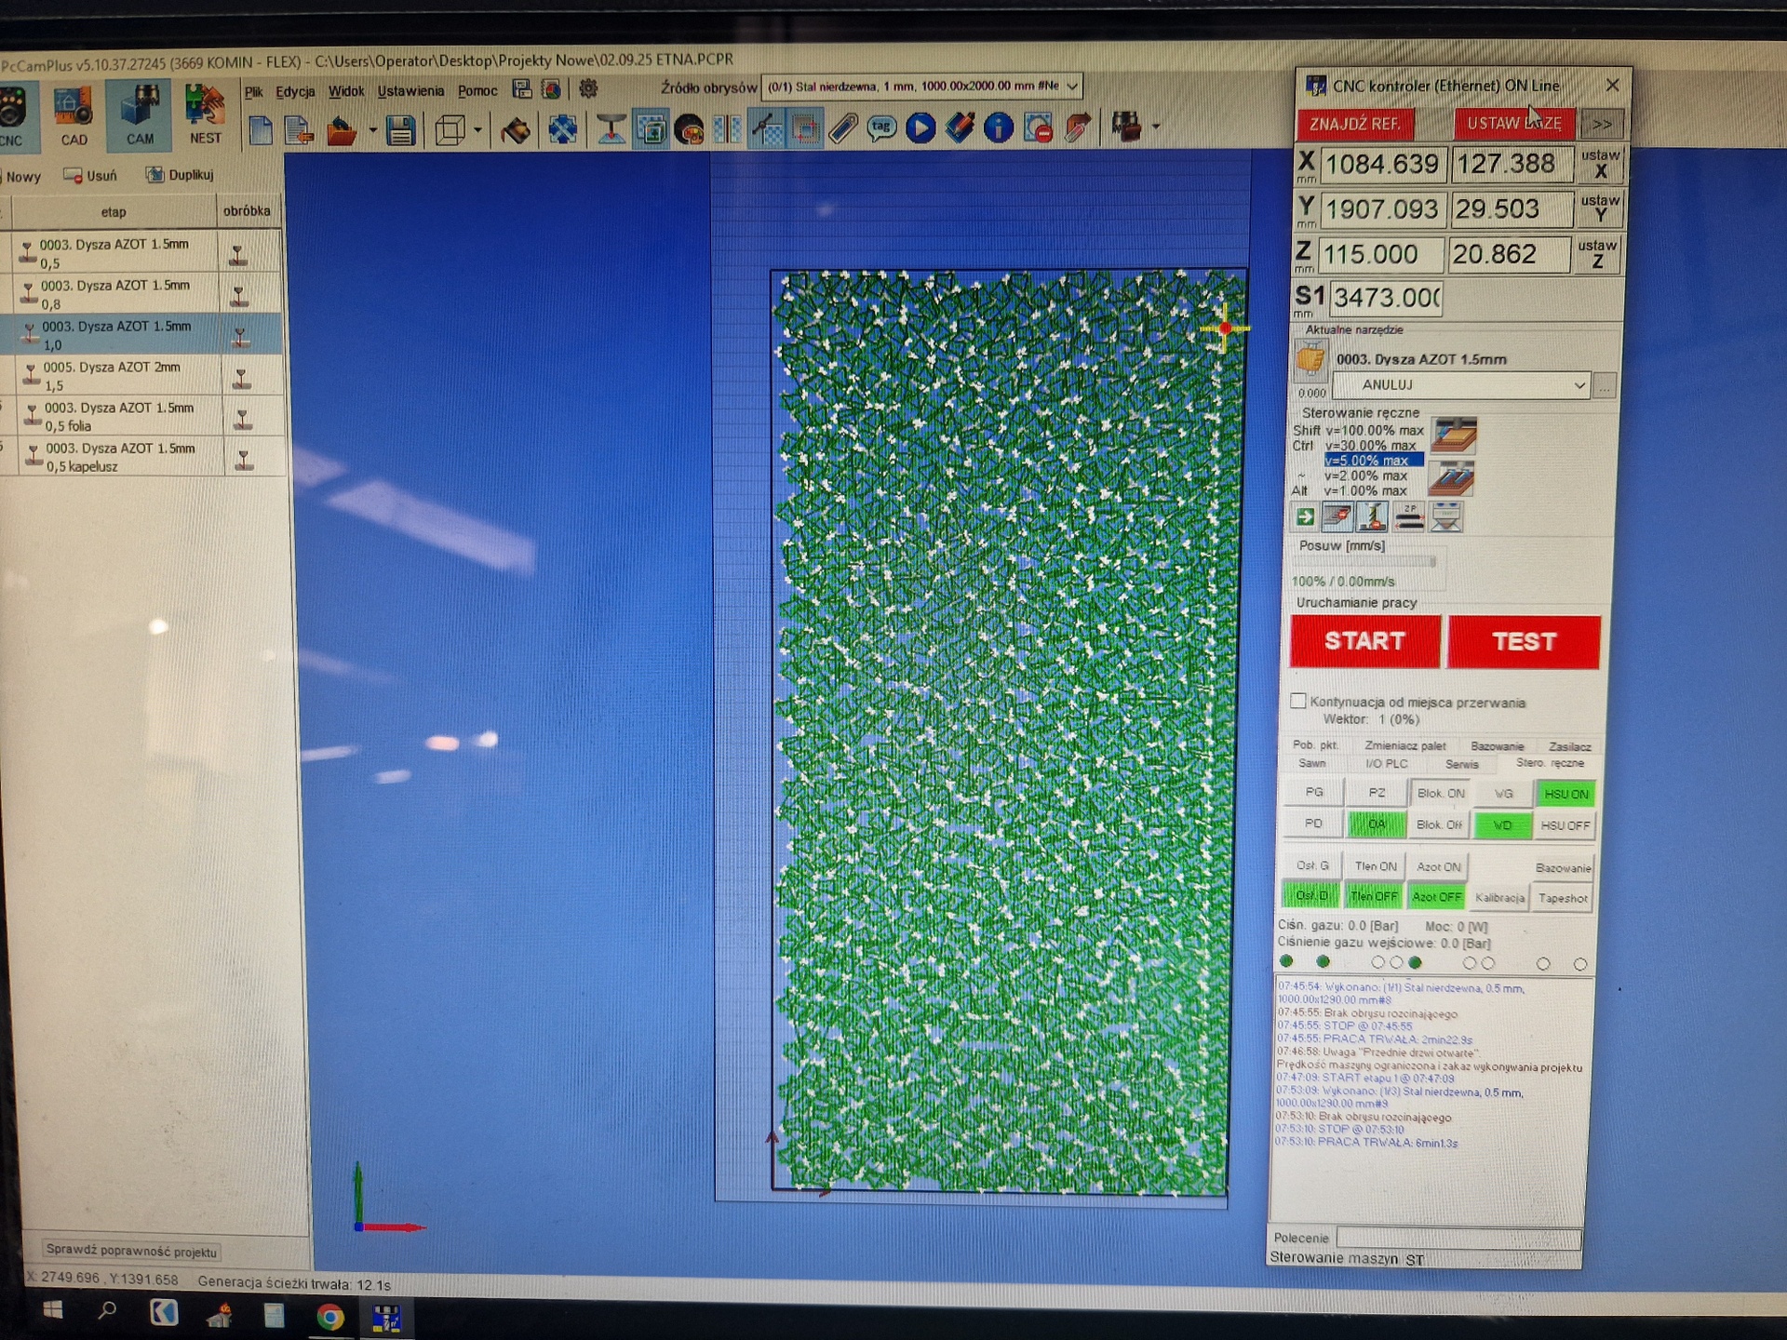The image size is (1787, 1340).
Task: Click the tag speech bubble icon
Action: point(881,127)
